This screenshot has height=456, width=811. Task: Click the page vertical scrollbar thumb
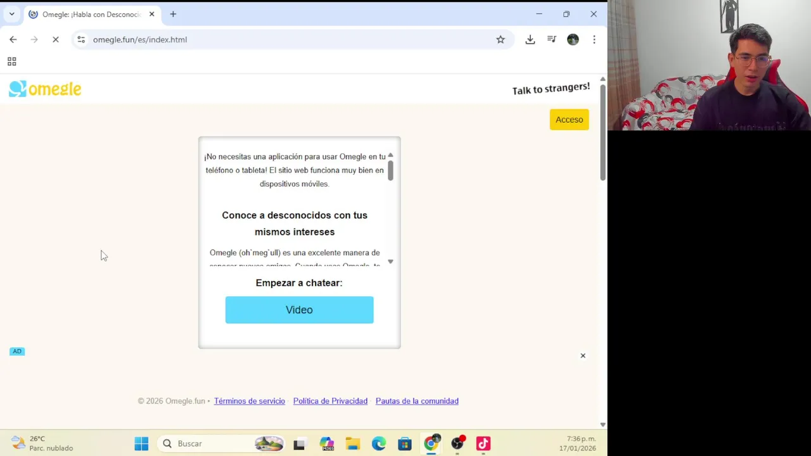[x=603, y=132]
